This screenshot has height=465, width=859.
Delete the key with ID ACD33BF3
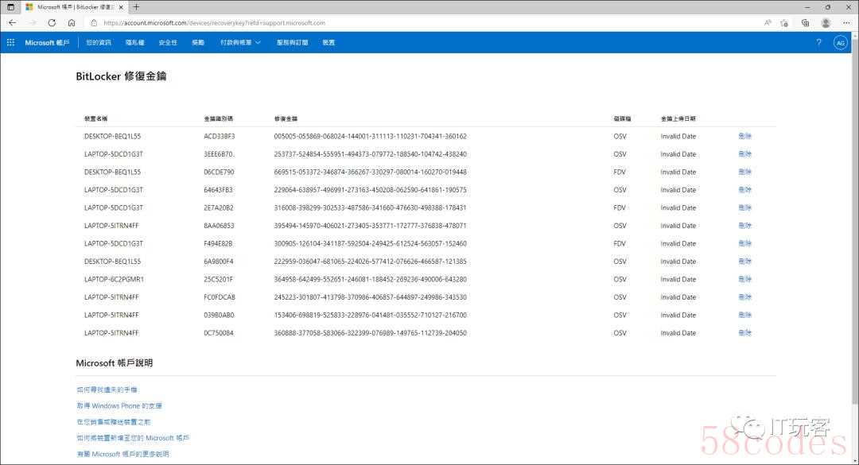[744, 137]
